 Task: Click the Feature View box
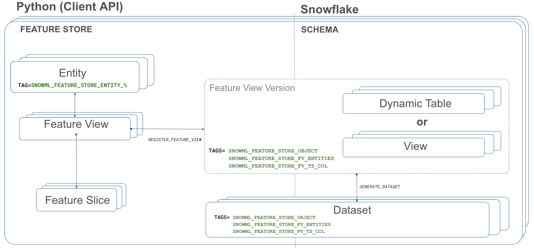(75, 129)
